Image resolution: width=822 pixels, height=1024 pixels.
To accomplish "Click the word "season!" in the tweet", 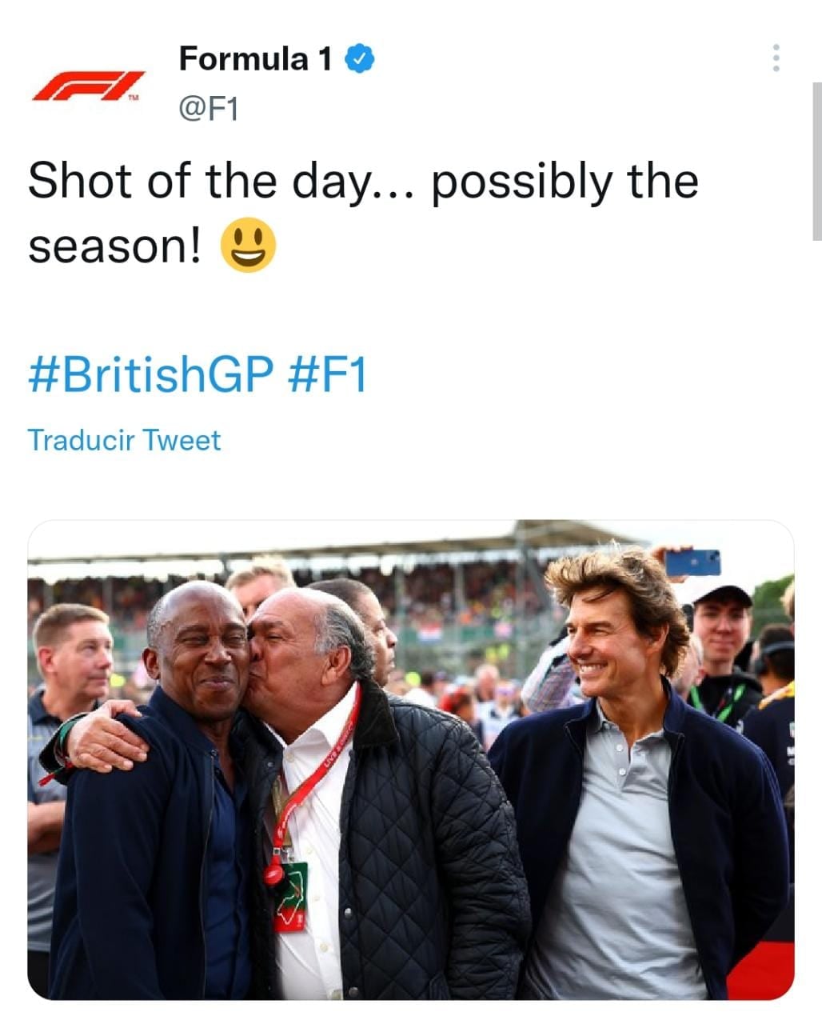I will pyautogui.click(x=115, y=246).
